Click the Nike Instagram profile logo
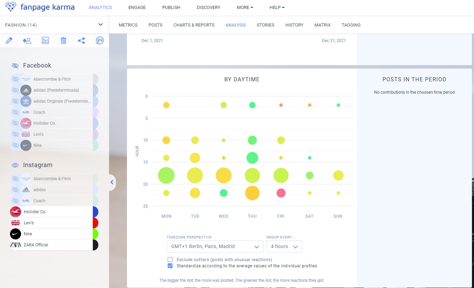 [x=16, y=234]
